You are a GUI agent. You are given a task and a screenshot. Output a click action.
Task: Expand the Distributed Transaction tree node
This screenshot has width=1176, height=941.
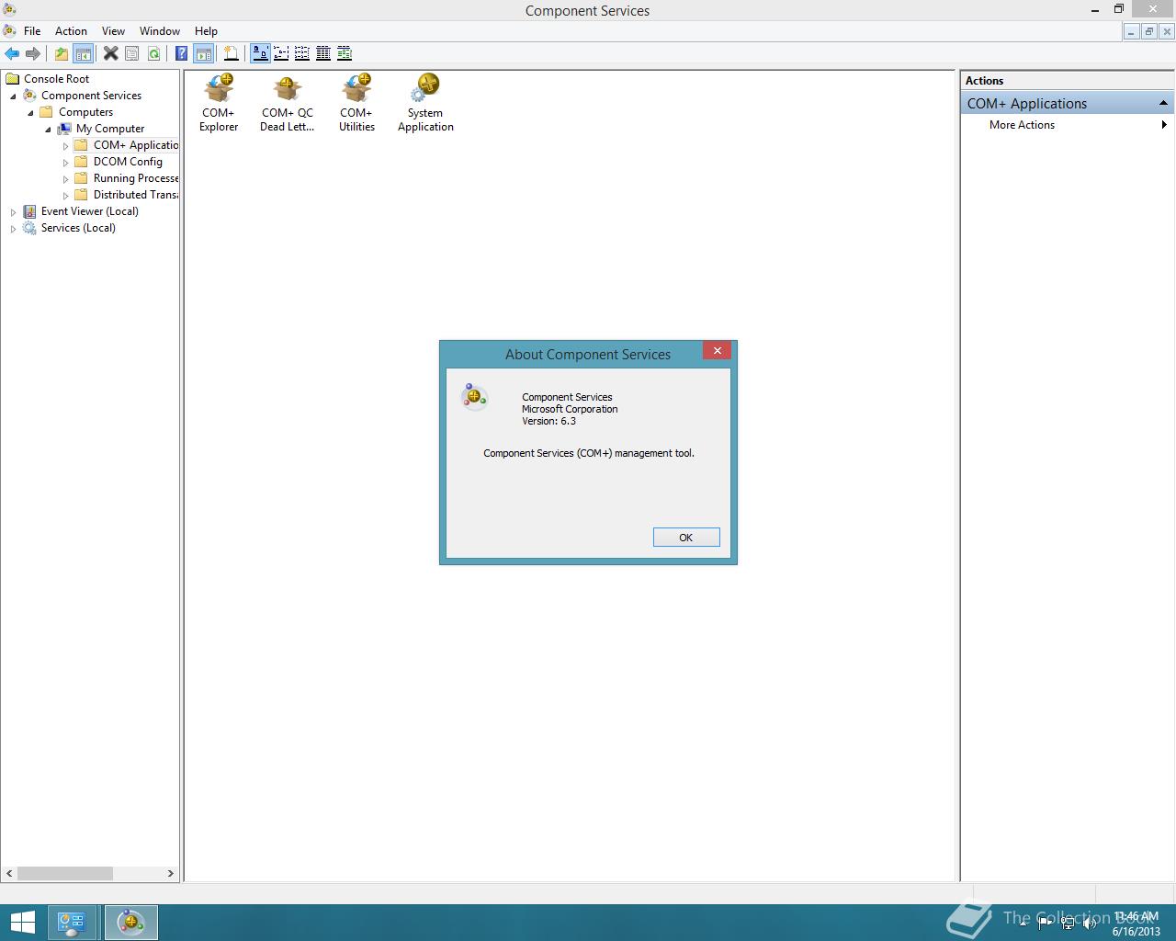(65, 196)
